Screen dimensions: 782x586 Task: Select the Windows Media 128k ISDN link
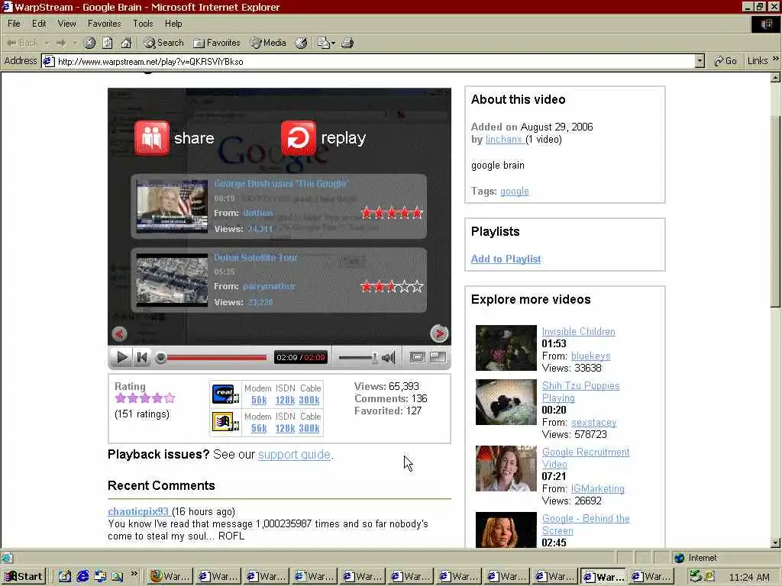pyautogui.click(x=286, y=429)
